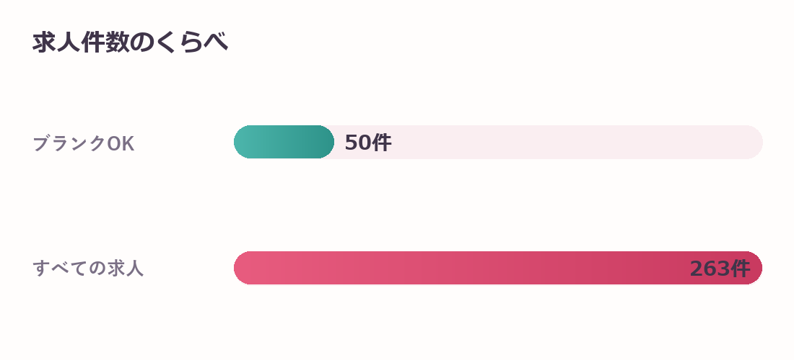Select the すべての求人 row label
Image resolution: width=794 pixels, height=360 pixels.
click(88, 268)
